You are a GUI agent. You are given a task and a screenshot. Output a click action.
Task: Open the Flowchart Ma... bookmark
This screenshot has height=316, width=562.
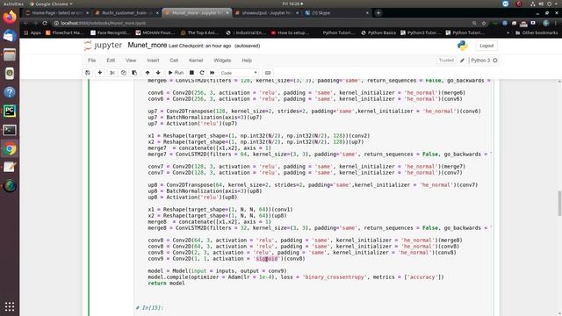(x=64, y=32)
